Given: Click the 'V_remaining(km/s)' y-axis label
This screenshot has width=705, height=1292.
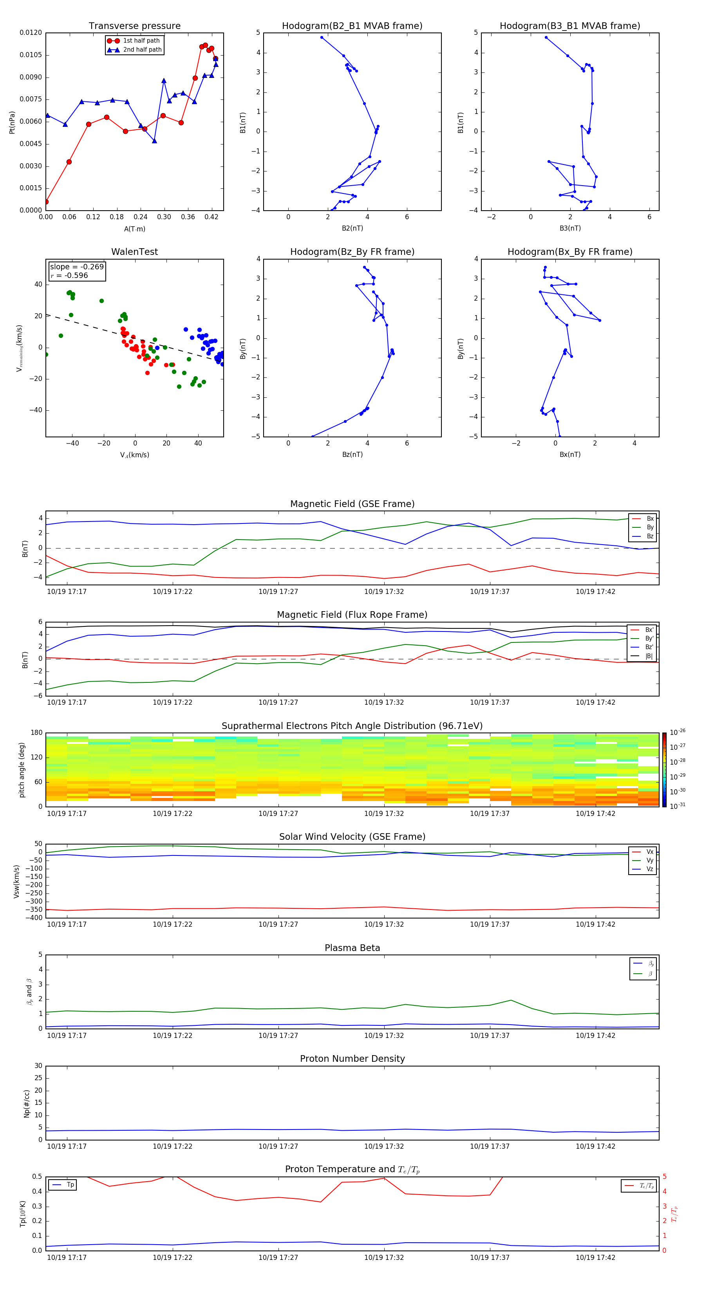Looking at the screenshot, I should 20,348.
